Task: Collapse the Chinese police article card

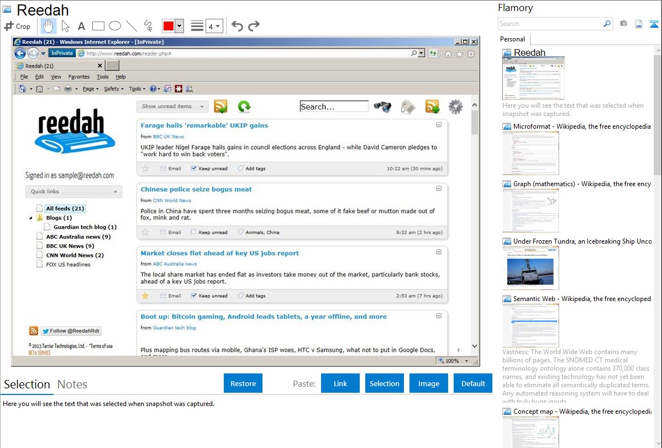Action: (439, 188)
